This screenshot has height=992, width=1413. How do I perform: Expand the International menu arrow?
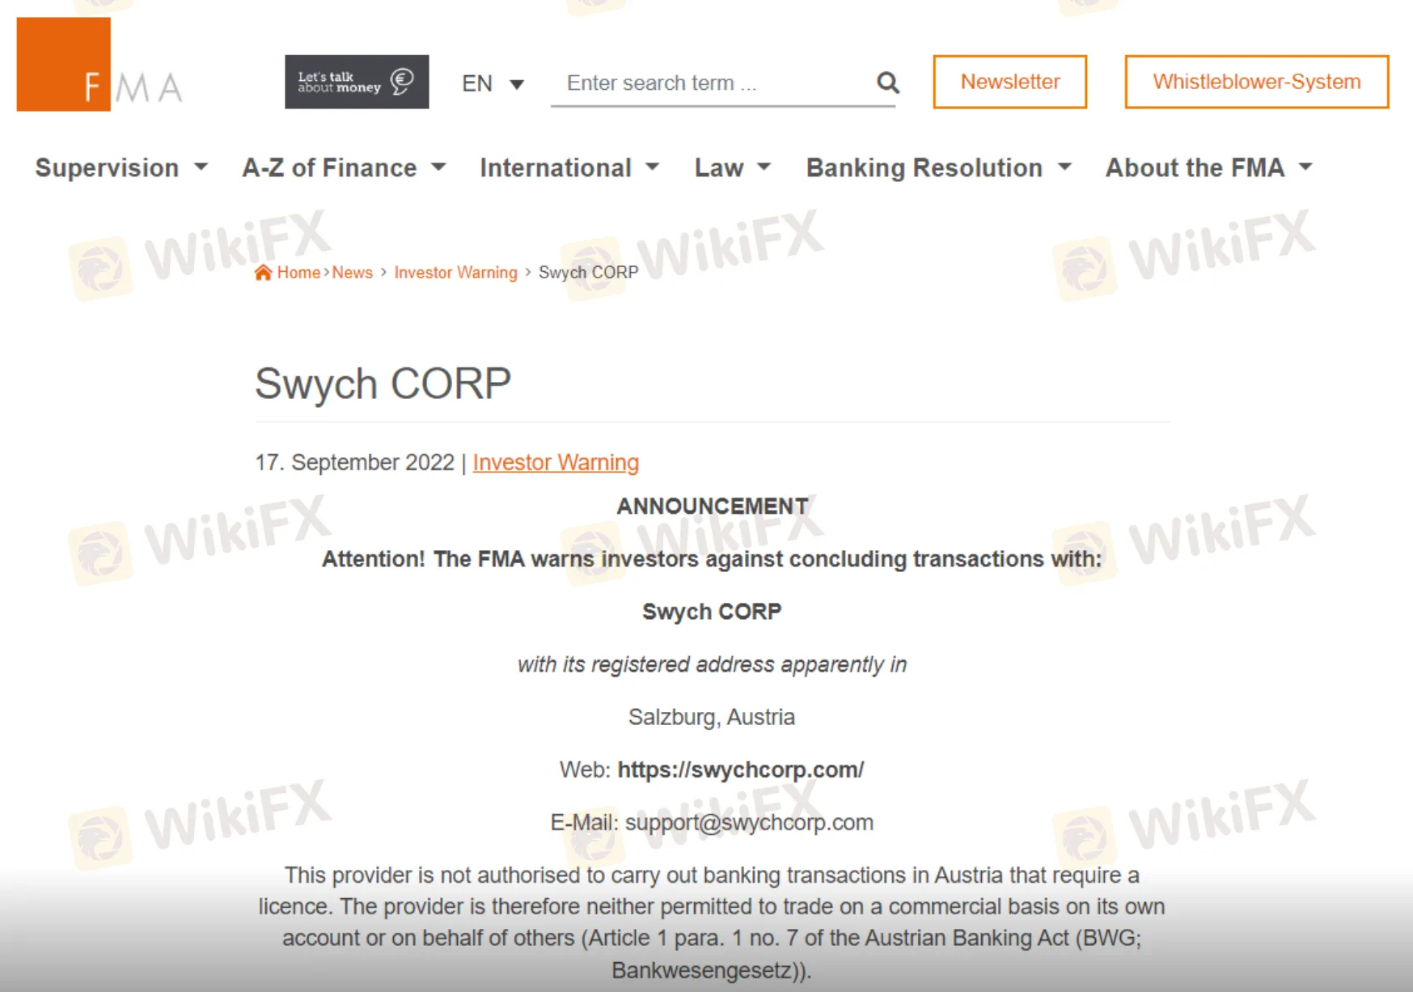652,167
